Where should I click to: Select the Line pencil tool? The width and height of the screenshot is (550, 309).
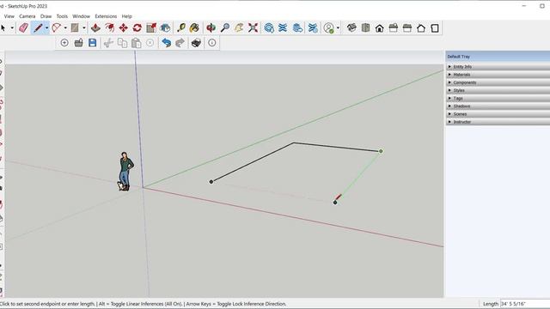tap(38, 27)
